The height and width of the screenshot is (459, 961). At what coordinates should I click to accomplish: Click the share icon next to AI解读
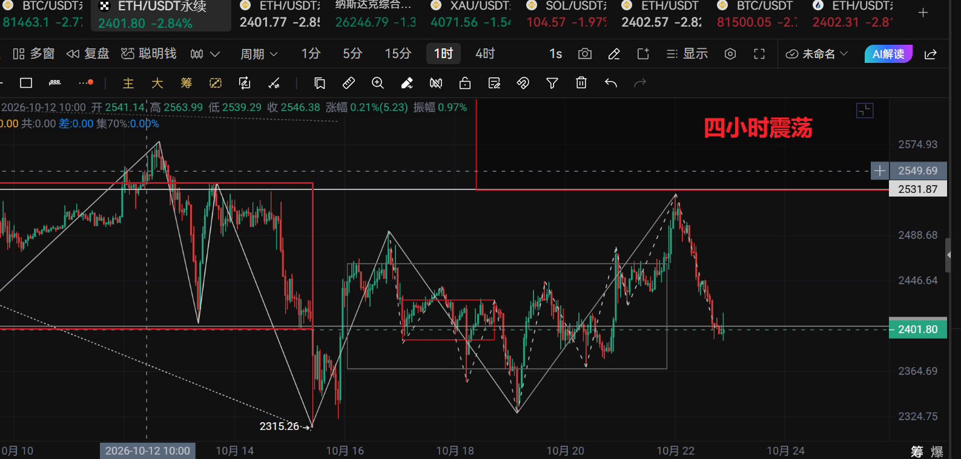[931, 54]
